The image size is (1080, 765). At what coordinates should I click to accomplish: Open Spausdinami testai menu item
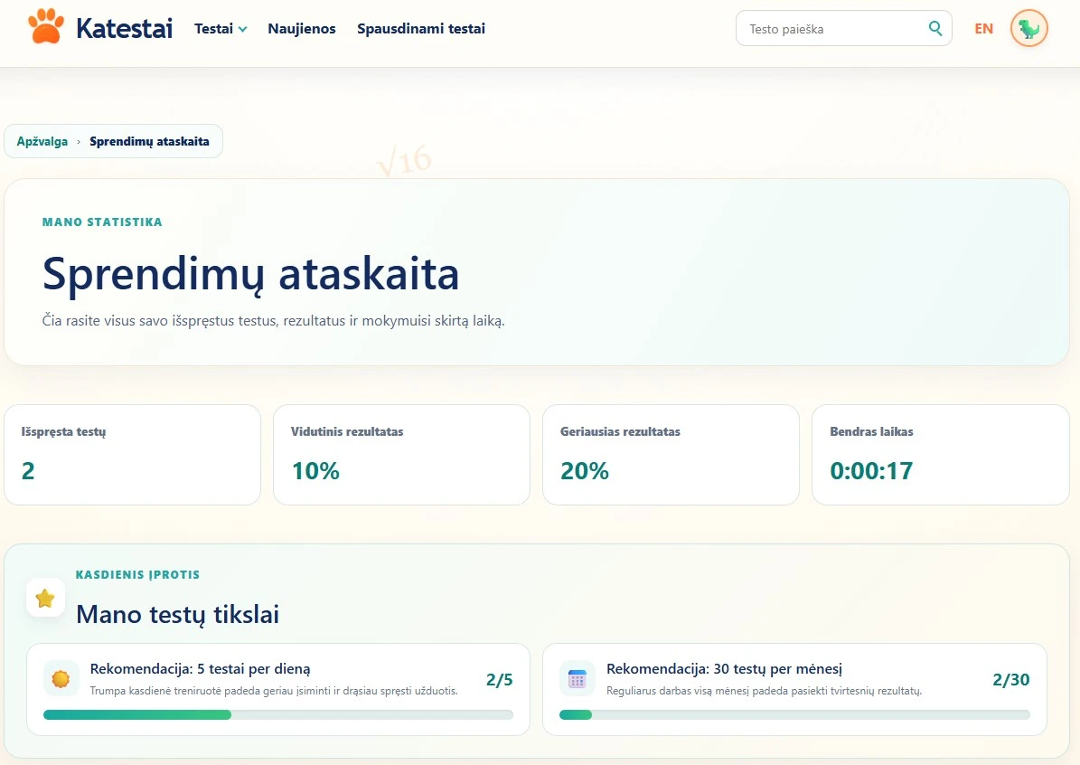tap(421, 28)
